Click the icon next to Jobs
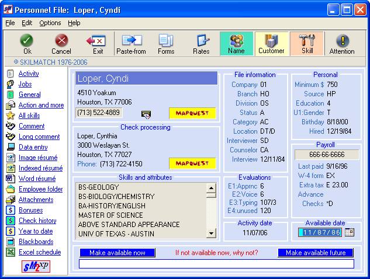 pyautogui.click(x=11, y=84)
